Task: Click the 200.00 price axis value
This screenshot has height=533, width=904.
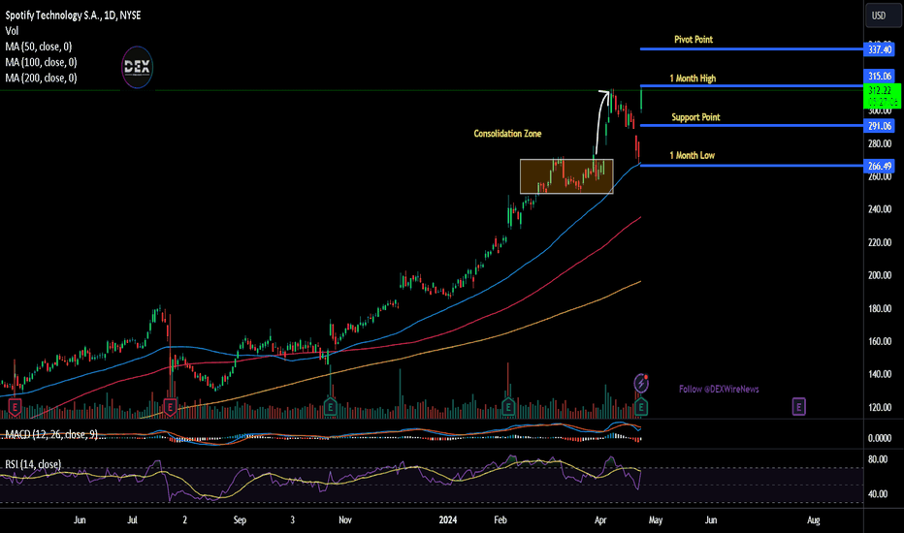Action: click(x=880, y=275)
